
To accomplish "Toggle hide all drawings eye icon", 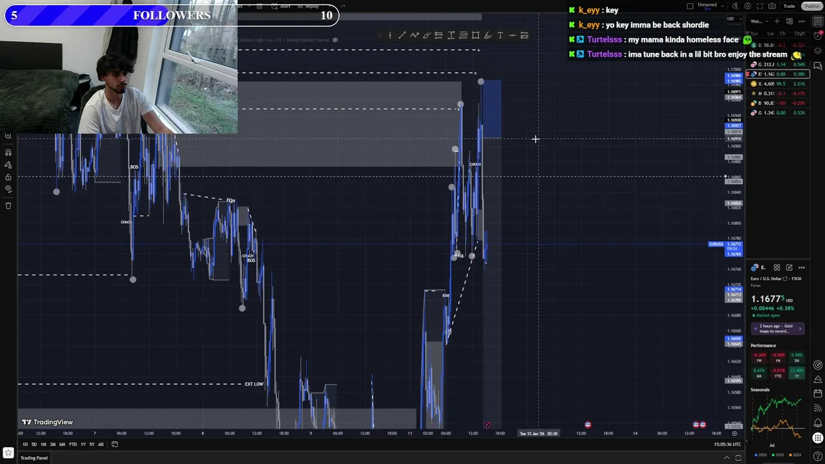I will point(8,189).
